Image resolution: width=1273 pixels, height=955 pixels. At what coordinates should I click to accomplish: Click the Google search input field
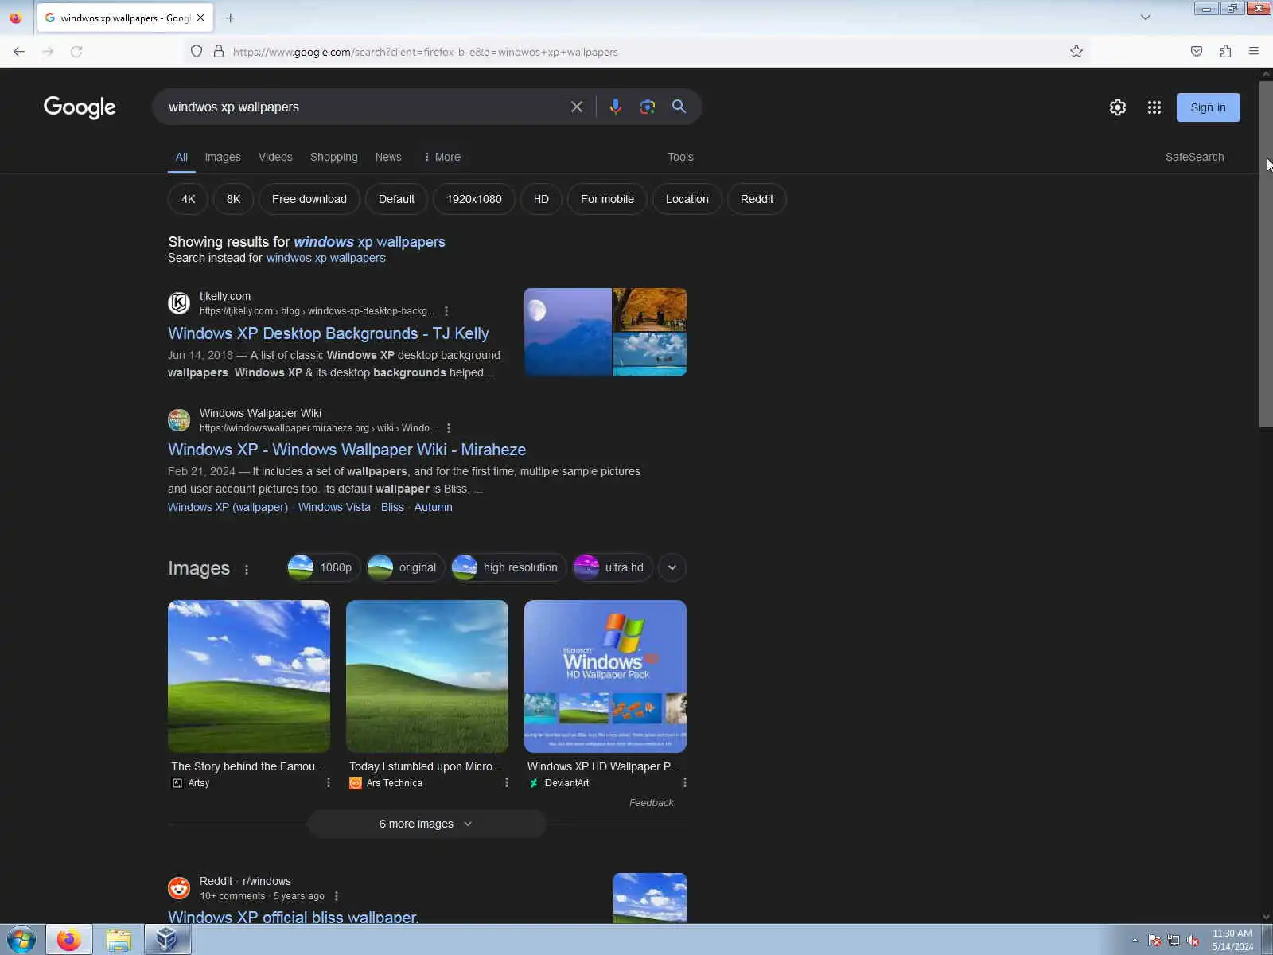tap(362, 107)
